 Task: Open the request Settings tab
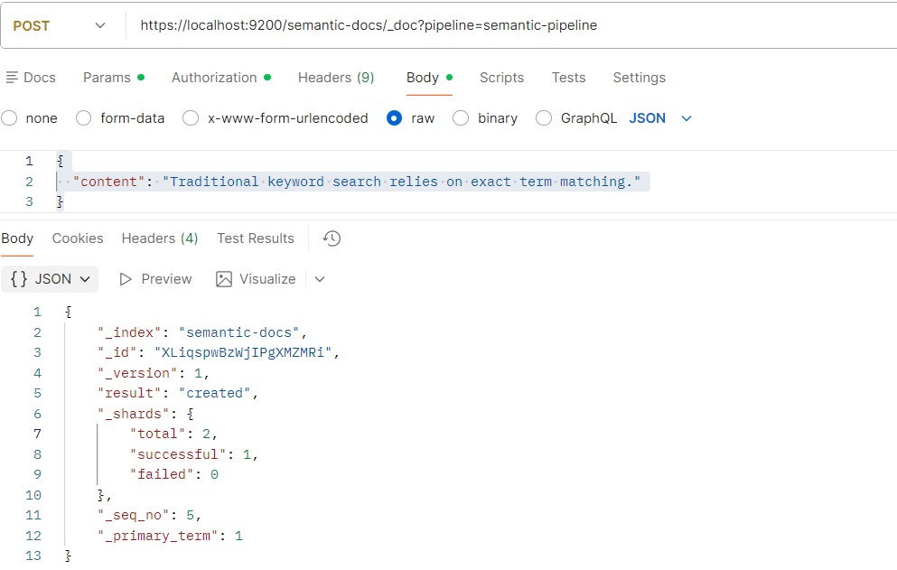click(639, 78)
